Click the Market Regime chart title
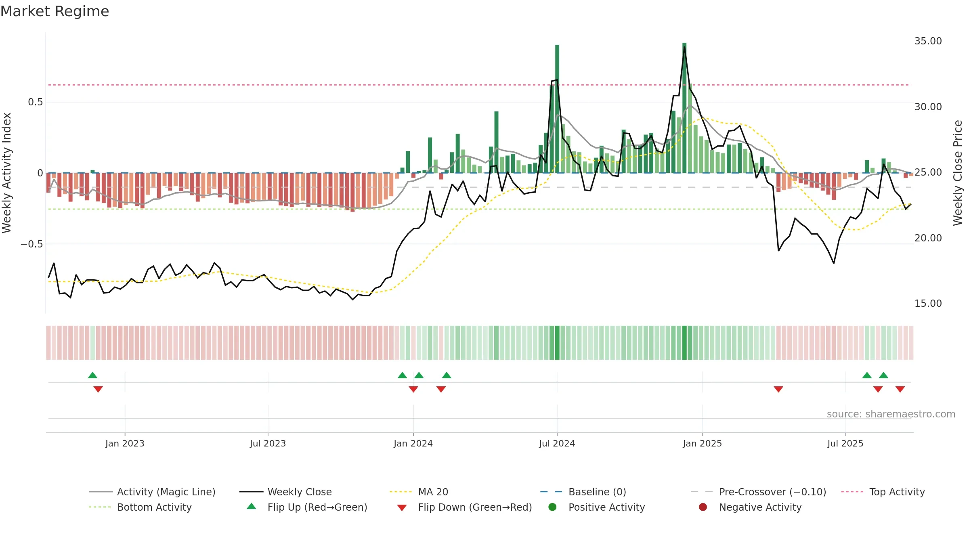 (55, 11)
